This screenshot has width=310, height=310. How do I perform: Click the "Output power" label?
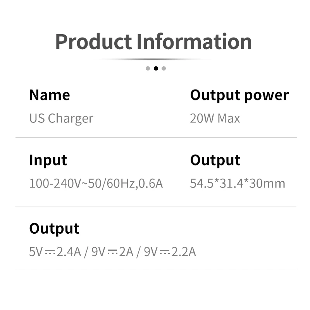tap(239, 95)
